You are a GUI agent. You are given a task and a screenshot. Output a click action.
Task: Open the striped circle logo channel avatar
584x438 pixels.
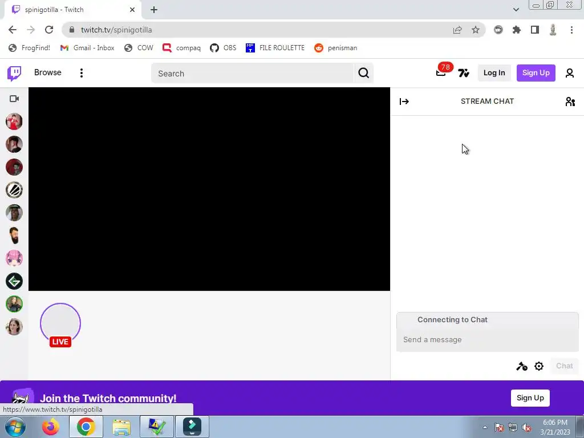pyautogui.click(x=14, y=190)
